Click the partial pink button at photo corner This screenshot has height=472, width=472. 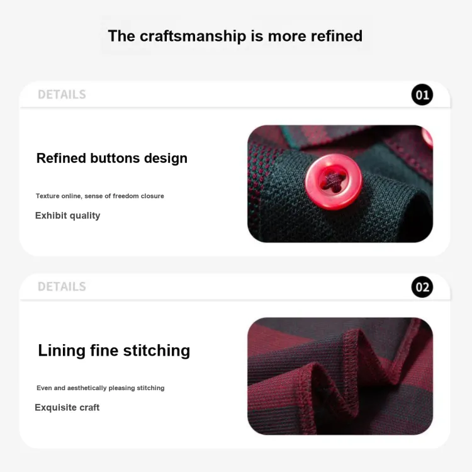pyautogui.click(x=427, y=138)
